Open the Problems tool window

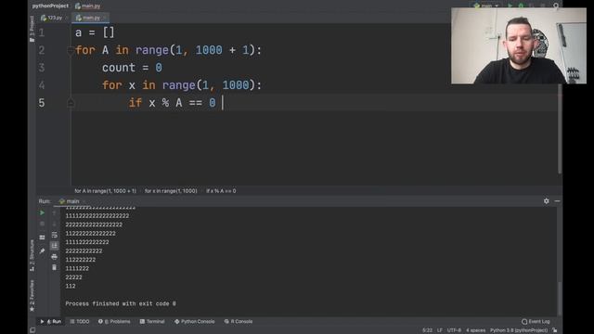[x=114, y=322]
